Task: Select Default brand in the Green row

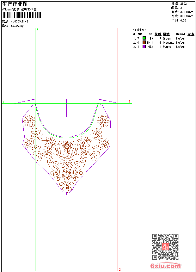Action: click(x=181, y=39)
